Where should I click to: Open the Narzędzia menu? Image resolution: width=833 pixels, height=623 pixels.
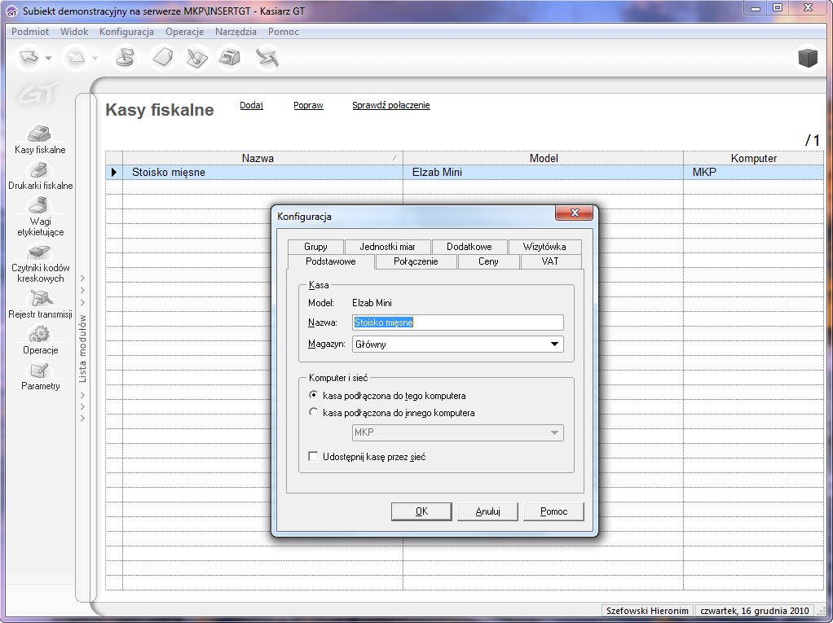(236, 32)
